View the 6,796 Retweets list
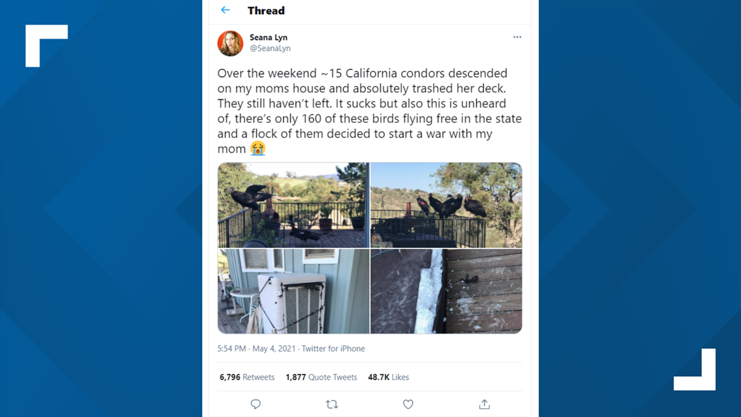Viewport: 741px width, 417px height. pos(247,377)
